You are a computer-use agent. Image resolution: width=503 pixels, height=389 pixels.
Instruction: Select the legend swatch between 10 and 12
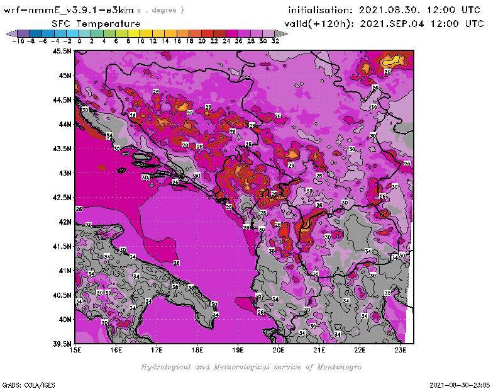pos(146,33)
